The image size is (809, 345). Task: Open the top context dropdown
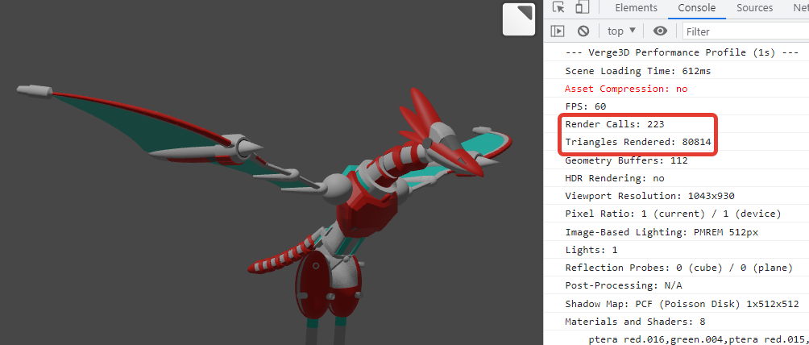[x=621, y=31]
